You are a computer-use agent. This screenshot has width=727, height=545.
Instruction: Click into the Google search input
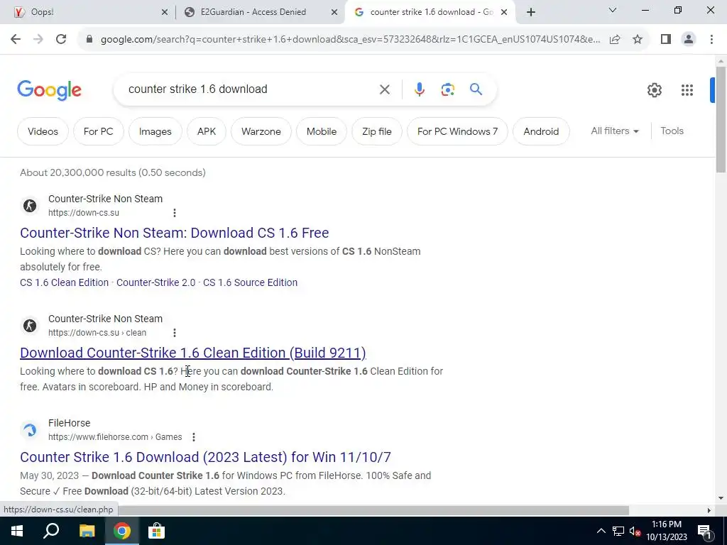click(x=251, y=89)
